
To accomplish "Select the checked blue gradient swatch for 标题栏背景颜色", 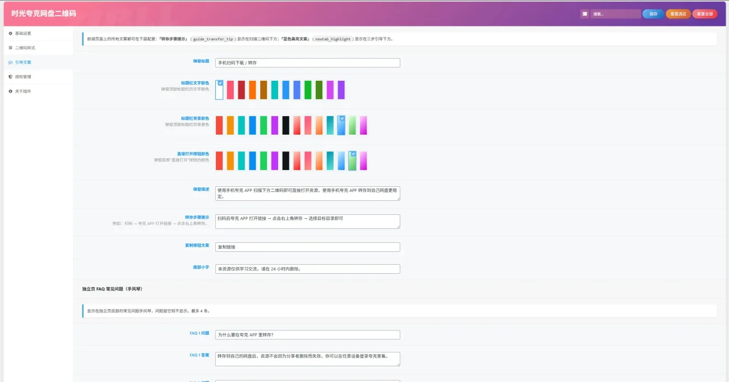I will 341,125.
